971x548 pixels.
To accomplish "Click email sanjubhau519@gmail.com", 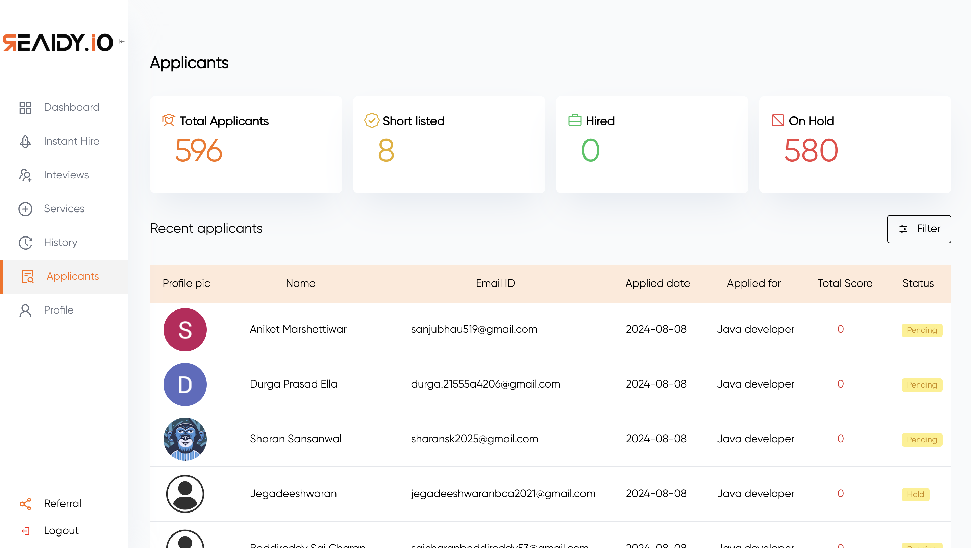I will (x=474, y=329).
